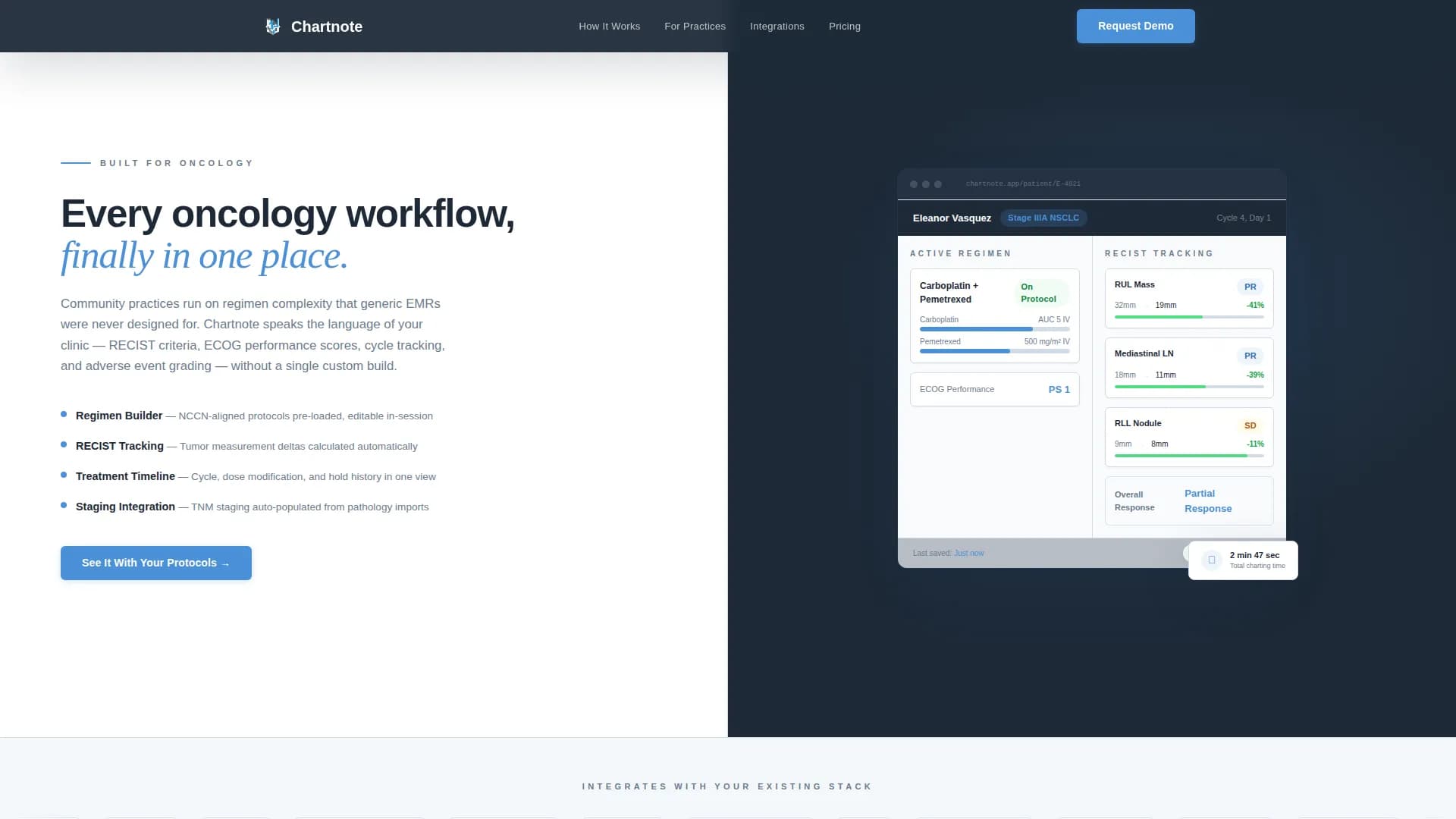Image resolution: width=1456 pixels, height=819 pixels.
Task: Click the -39% change value
Action: tap(1255, 375)
